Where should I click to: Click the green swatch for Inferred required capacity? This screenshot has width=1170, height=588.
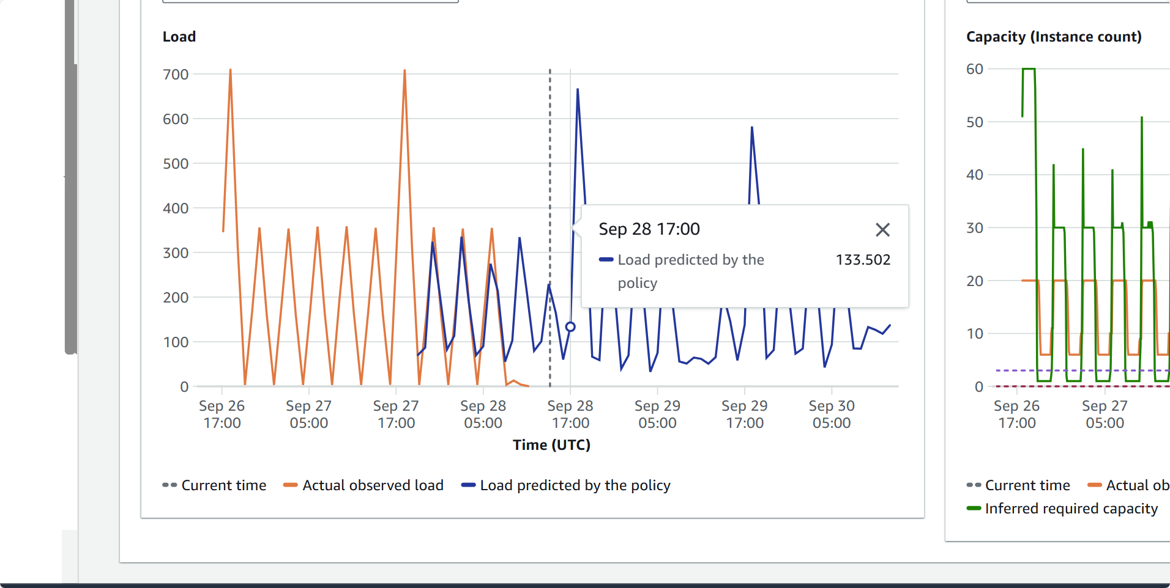coord(974,509)
